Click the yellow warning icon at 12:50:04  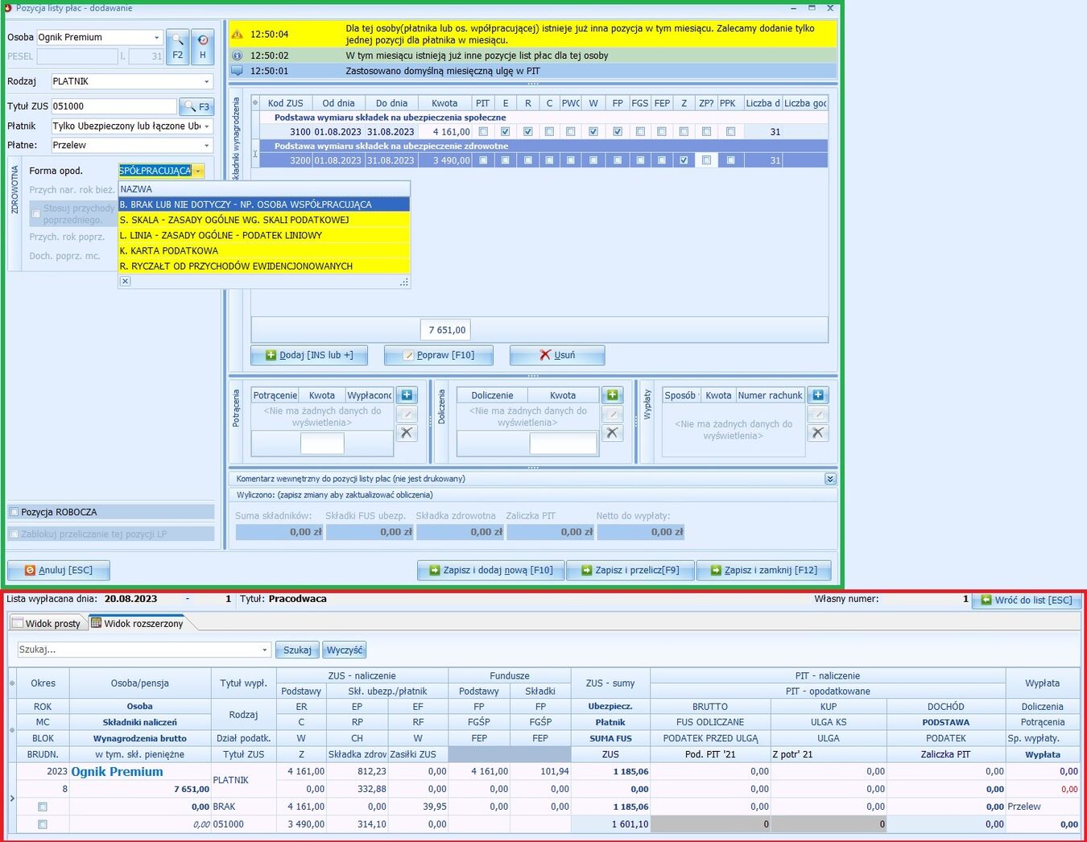coord(238,35)
